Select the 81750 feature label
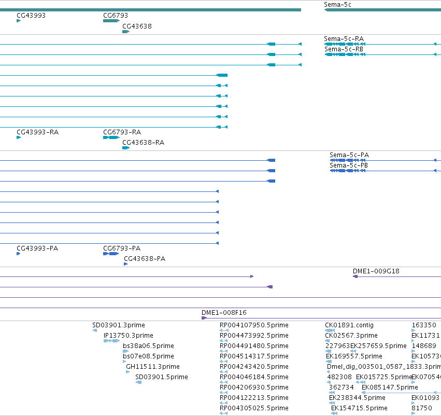This screenshot has height=416, width=441. (x=422, y=408)
